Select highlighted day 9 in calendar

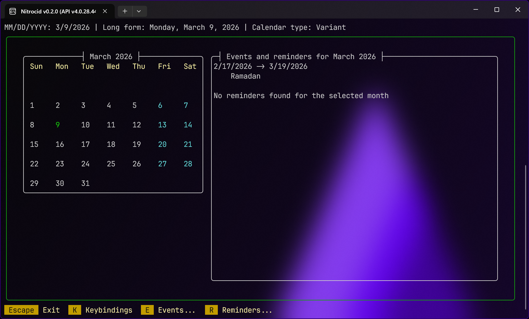[58, 125]
